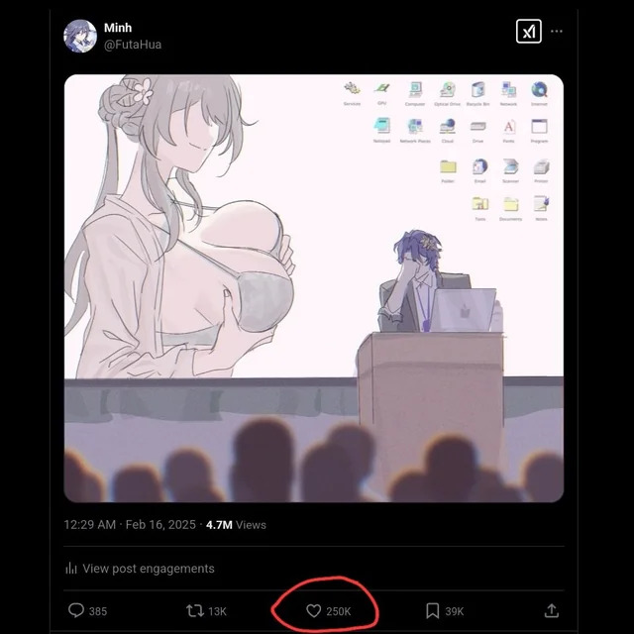Like the post with heart icon
This screenshot has width=634, height=634.
click(x=313, y=610)
